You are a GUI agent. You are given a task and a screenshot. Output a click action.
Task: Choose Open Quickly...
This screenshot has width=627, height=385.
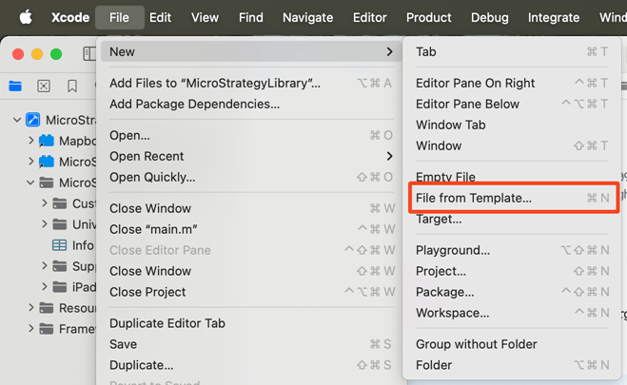click(x=251, y=177)
